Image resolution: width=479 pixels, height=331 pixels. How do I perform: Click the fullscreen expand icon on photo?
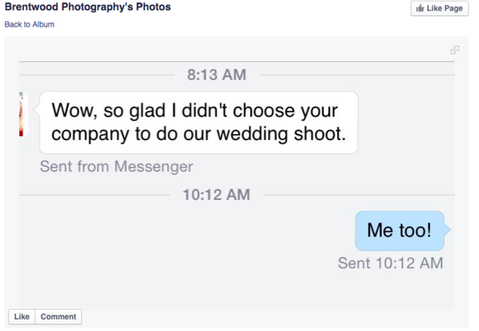coord(454,50)
